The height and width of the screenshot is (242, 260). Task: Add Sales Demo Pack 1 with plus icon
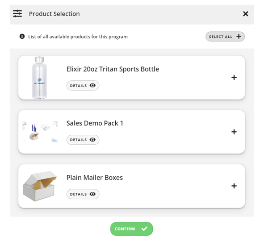[234, 132]
